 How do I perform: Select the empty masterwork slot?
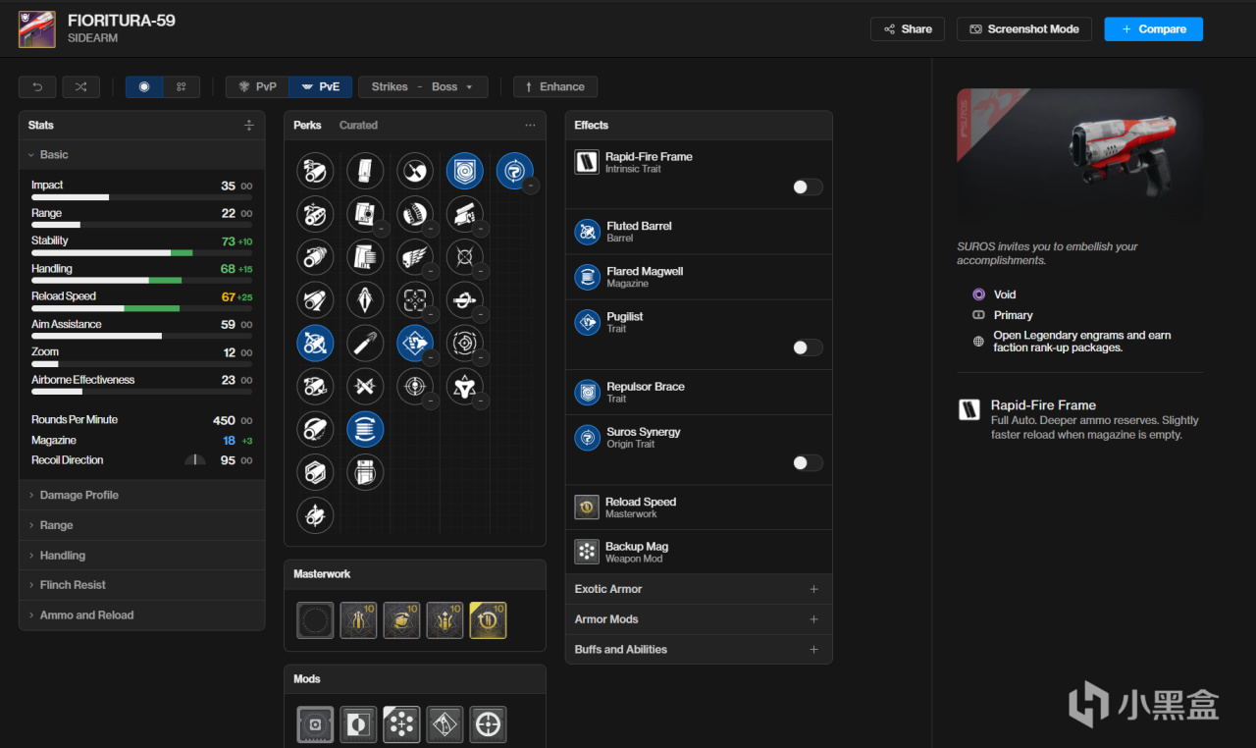tap(315, 620)
